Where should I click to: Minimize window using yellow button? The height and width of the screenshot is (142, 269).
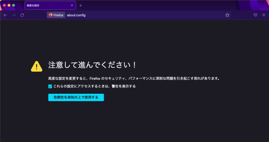(x=9, y=5)
